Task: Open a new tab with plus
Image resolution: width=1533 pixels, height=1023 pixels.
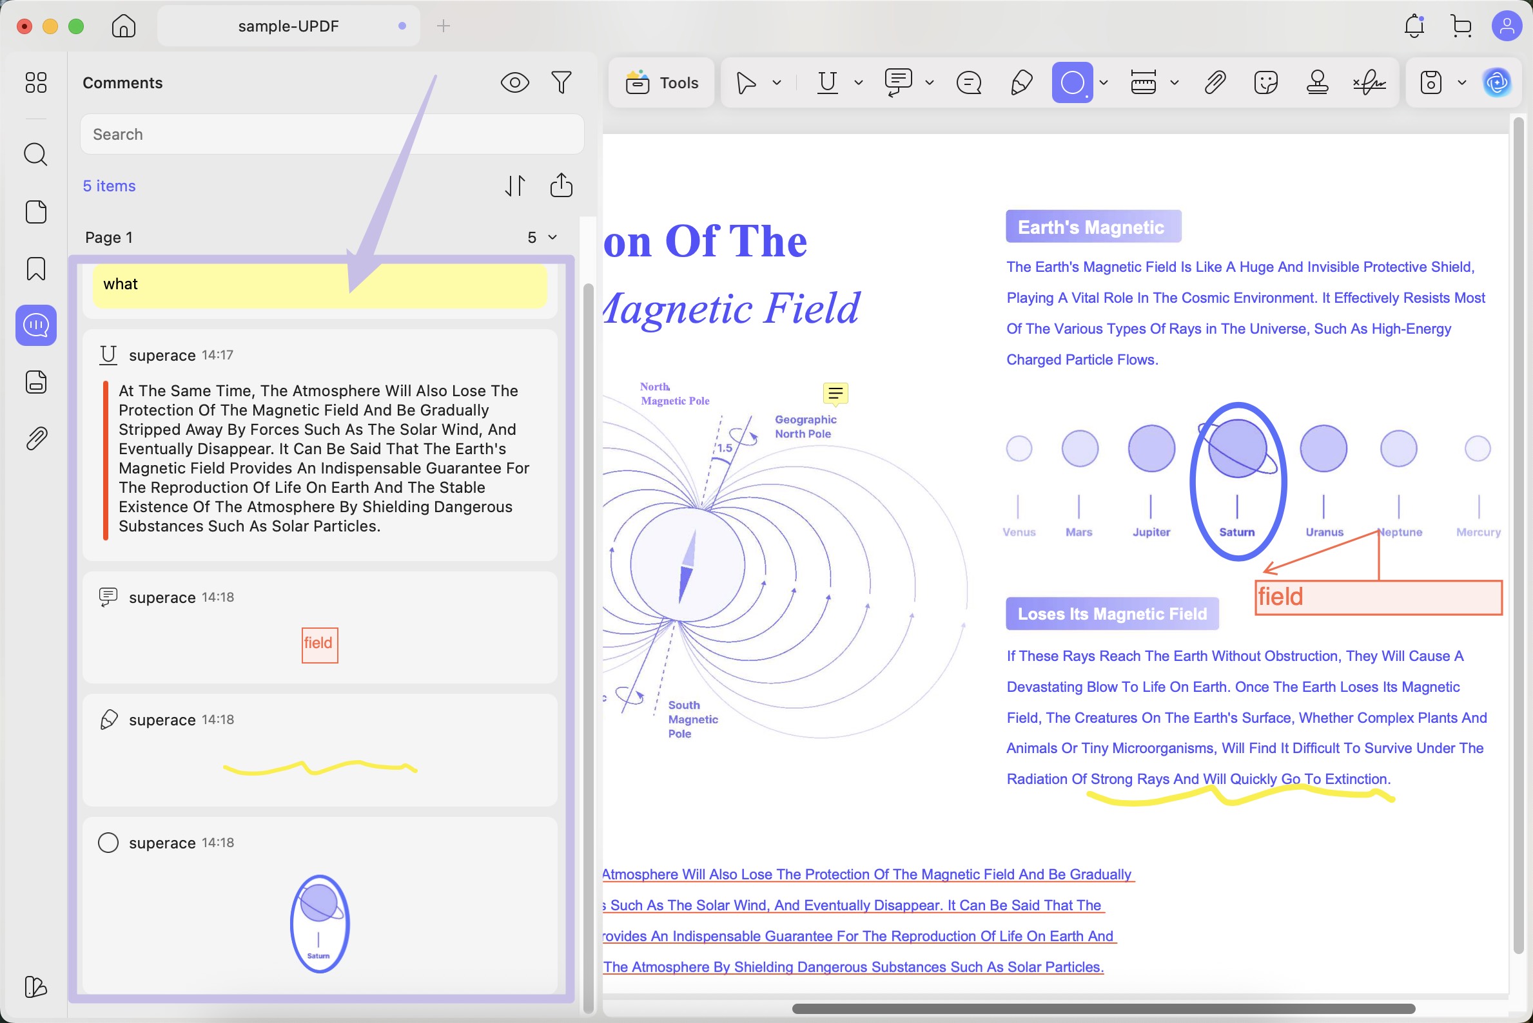Action: [444, 26]
